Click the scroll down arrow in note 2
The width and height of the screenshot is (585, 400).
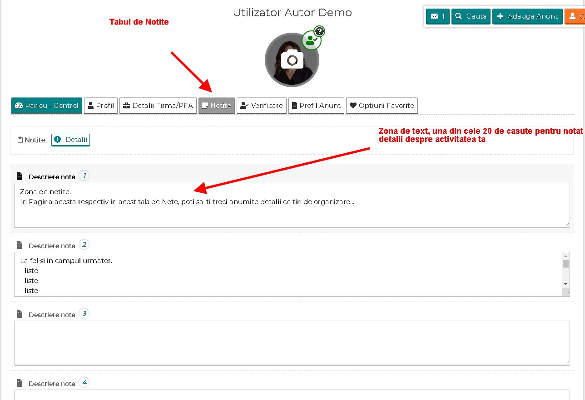click(x=565, y=284)
